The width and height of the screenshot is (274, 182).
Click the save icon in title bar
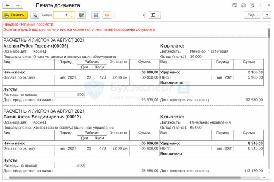(235, 5)
